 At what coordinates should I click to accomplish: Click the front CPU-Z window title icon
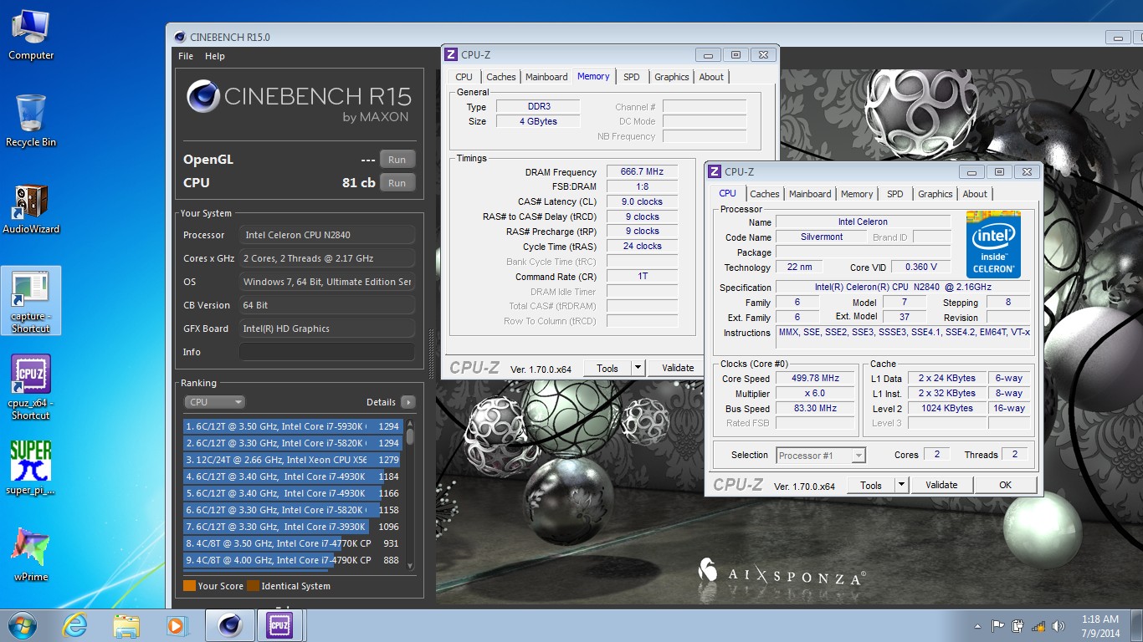coord(715,171)
